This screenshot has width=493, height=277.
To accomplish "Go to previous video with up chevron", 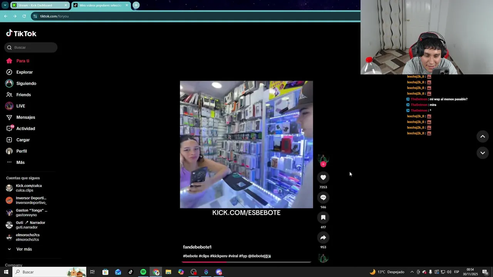I will pos(483,137).
